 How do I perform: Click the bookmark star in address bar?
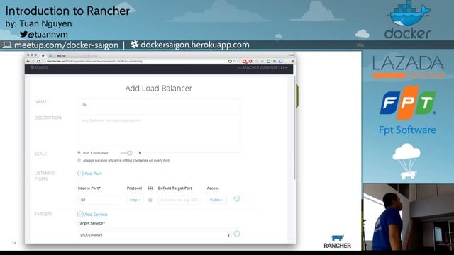239,62
